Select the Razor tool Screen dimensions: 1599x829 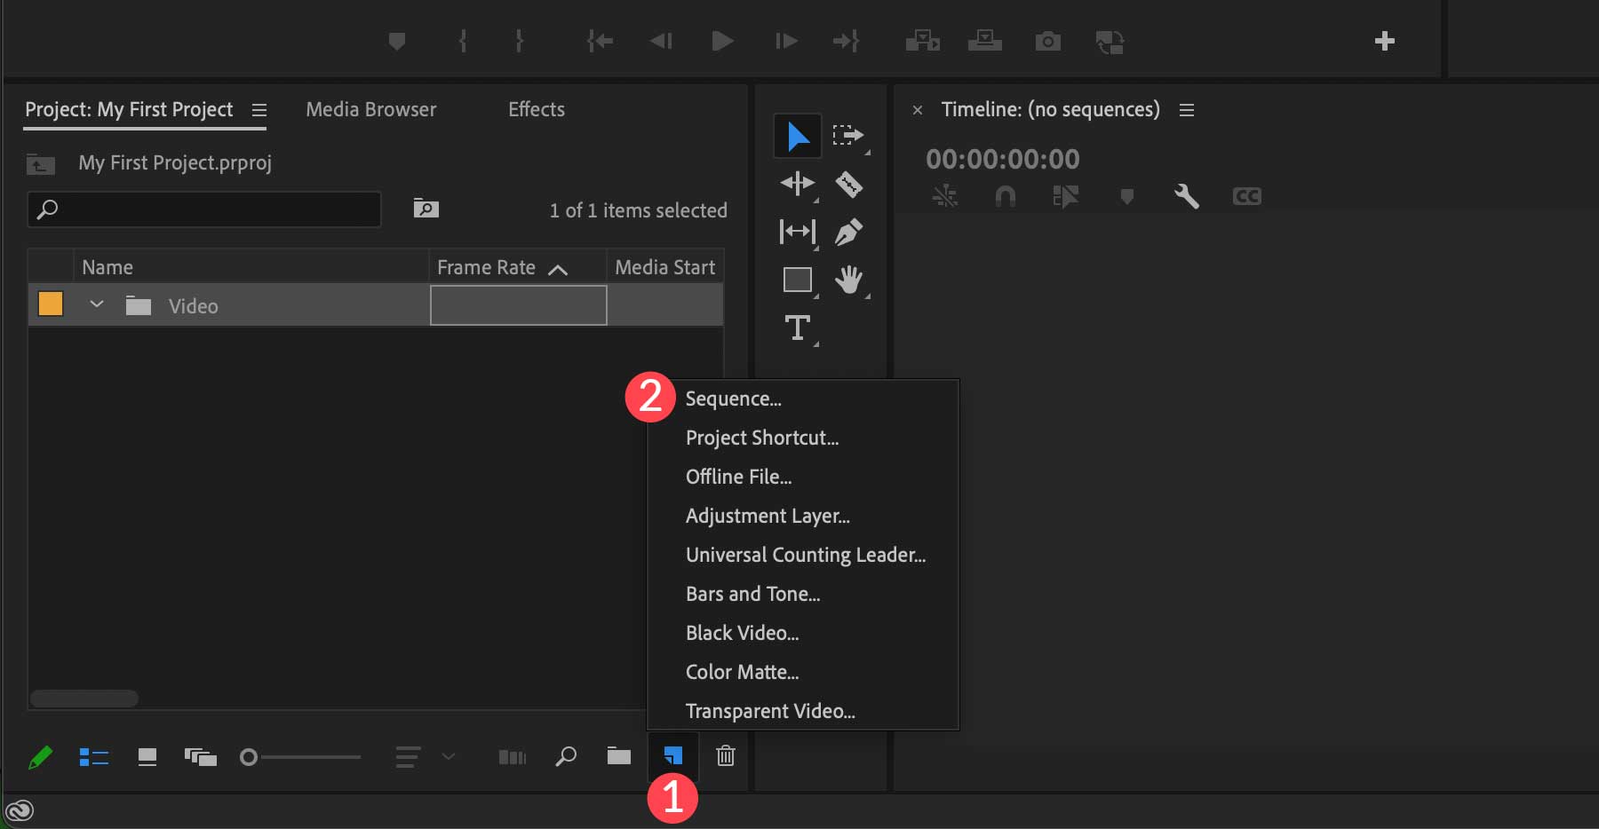pos(849,184)
